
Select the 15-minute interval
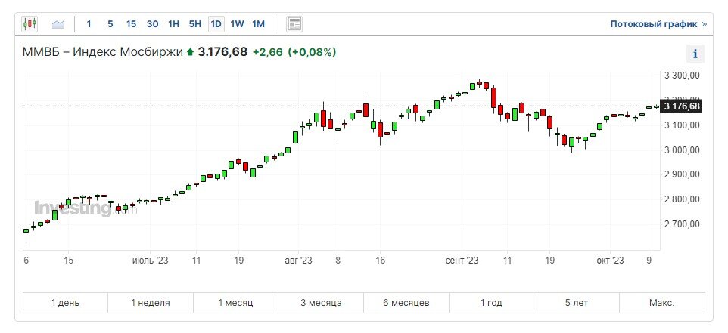click(132, 24)
